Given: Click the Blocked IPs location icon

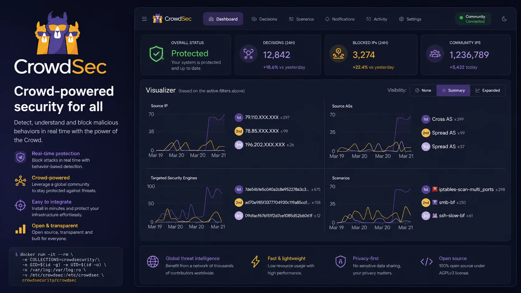Looking at the screenshot, I should click(338, 54).
